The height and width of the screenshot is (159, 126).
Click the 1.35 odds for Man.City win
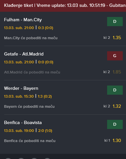tap(117, 38)
